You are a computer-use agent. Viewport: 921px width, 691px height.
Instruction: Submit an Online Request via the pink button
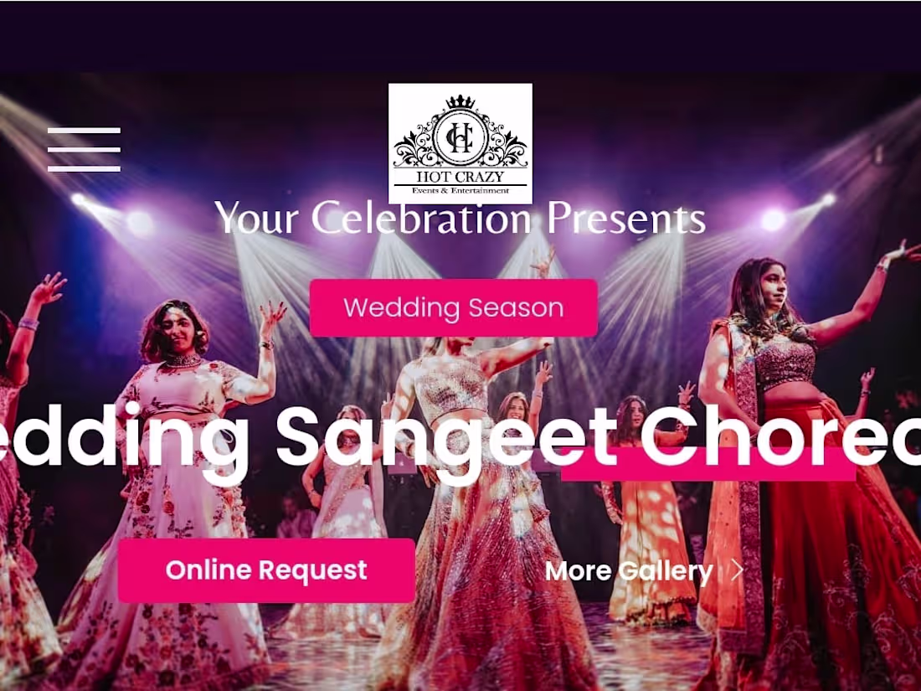(x=266, y=570)
